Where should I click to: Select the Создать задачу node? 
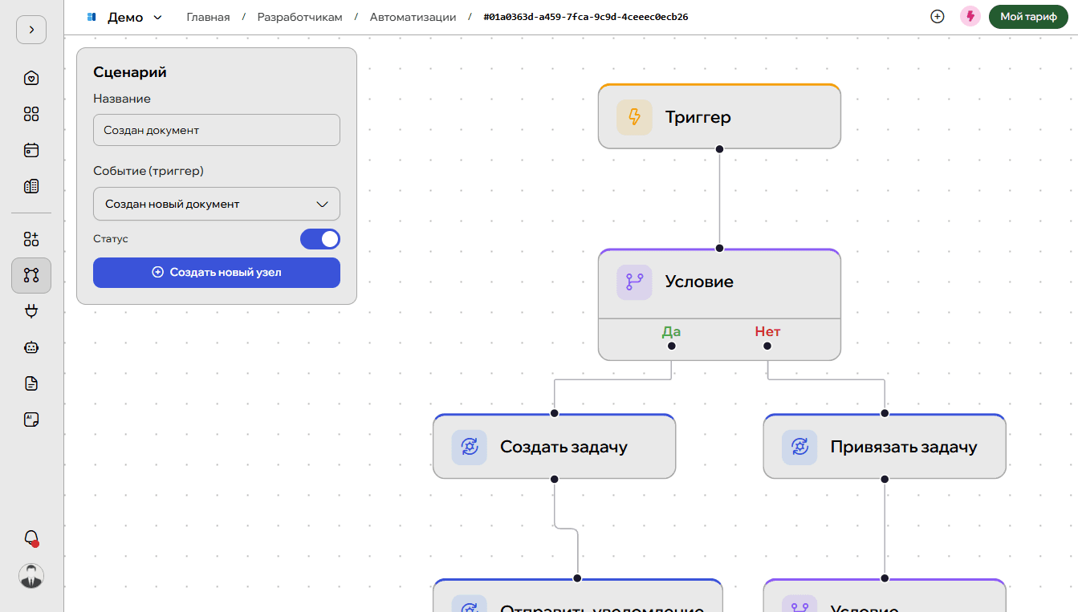pos(554,447)
